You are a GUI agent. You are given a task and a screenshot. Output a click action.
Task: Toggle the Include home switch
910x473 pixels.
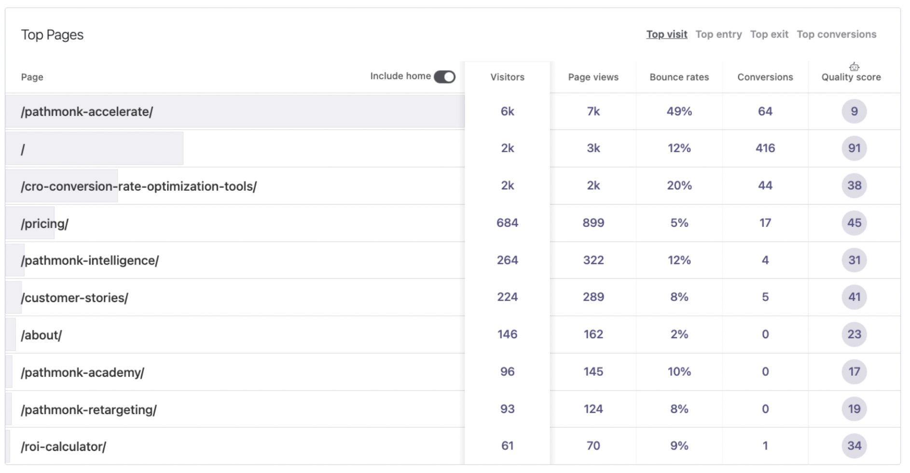444,76
